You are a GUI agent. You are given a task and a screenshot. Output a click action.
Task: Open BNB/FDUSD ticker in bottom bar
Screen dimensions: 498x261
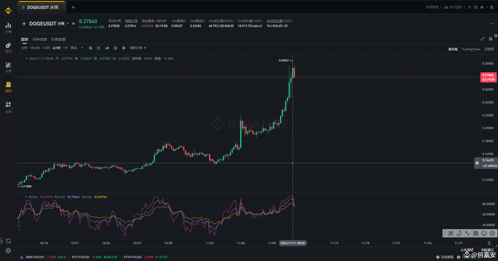[46, 257]
